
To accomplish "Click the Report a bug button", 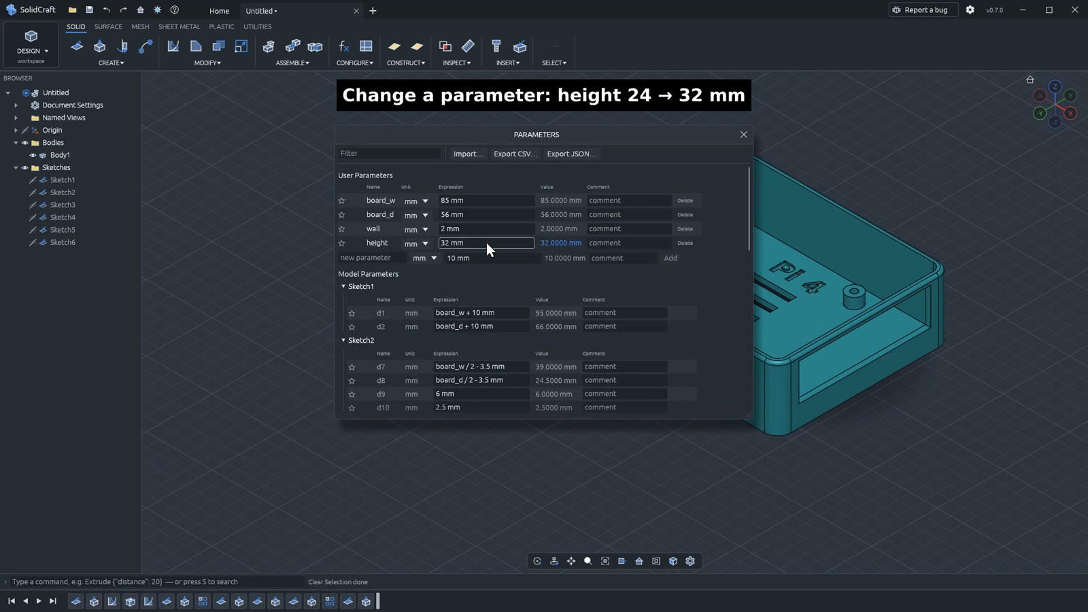I will point(923,10).
